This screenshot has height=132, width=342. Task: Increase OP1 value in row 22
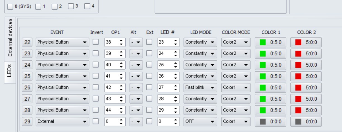[x=121, y=41]
